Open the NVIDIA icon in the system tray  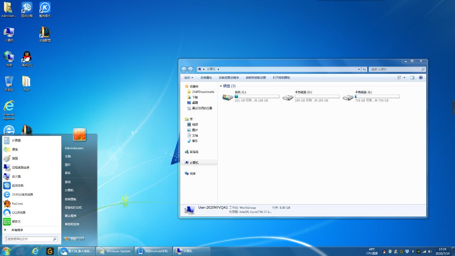pos(418,251)
